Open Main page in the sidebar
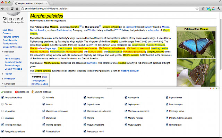 click(8, 30)
